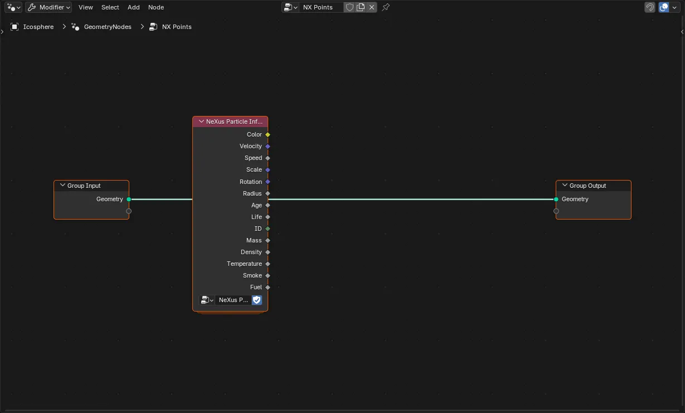Click the Radius output socket
The height and width of the screenshot is (413, 685).
pos(268,193)
